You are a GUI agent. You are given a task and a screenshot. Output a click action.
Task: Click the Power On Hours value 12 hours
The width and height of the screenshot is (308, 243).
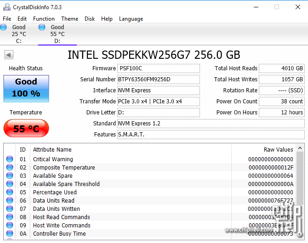(x=282, y=112)
